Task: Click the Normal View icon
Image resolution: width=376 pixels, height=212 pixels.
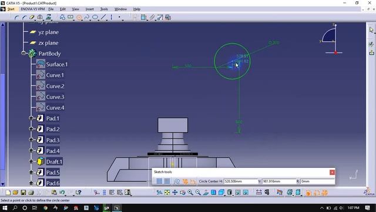Action: tap(206, 193)
